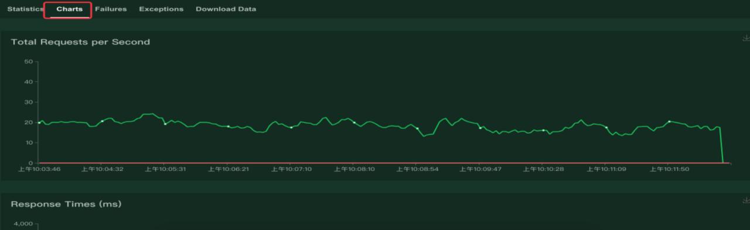Click the 上午10:07:10 time axis label

291,169
